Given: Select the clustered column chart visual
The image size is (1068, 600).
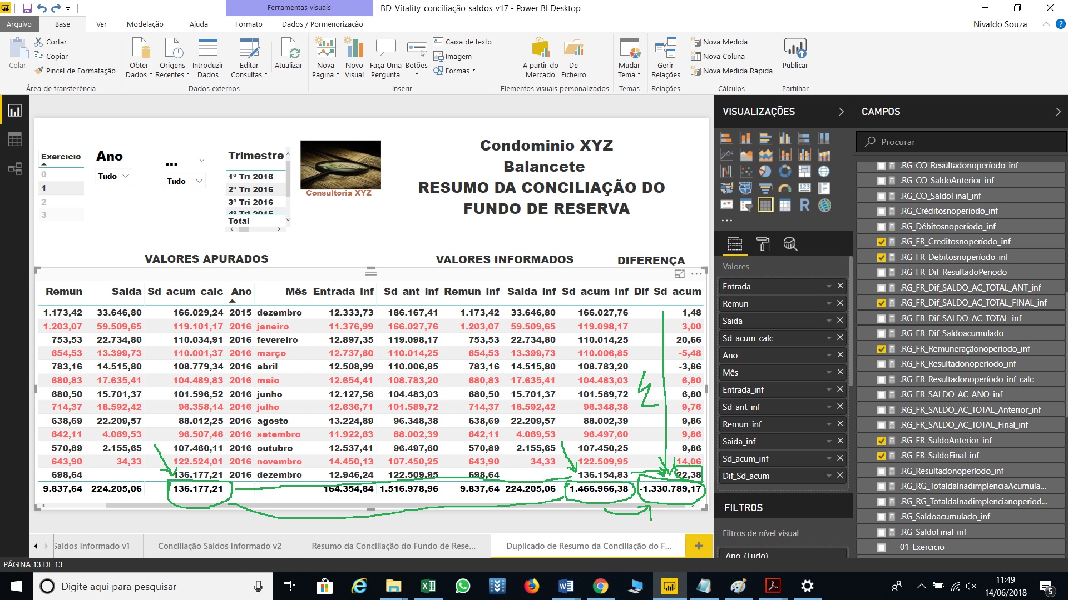Looking at the screenshot, I should (x=785, y=139).
